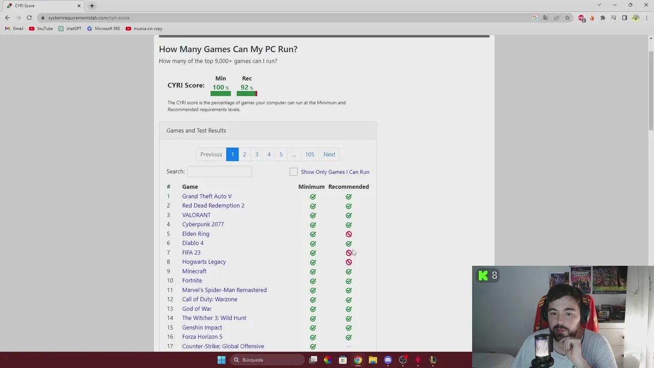654x368 pixels.
Task: Reload the CYRI Score page
Action: click(29, 18)
